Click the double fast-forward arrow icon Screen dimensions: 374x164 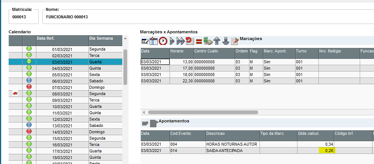click(x=180, y=41)
